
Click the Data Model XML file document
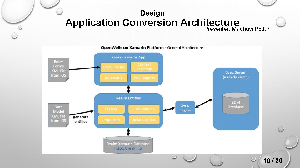[58, 115]
